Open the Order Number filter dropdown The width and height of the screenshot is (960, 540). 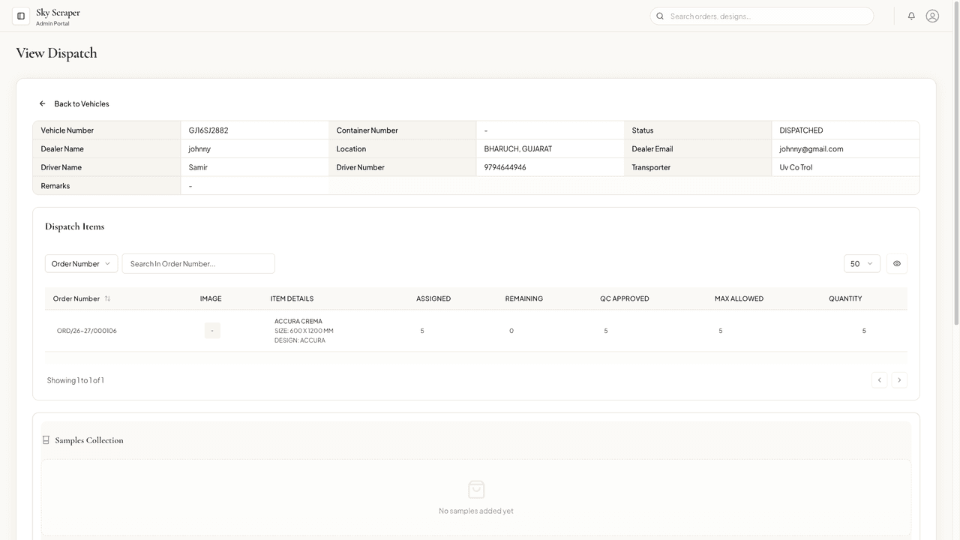tap(81, 263)
